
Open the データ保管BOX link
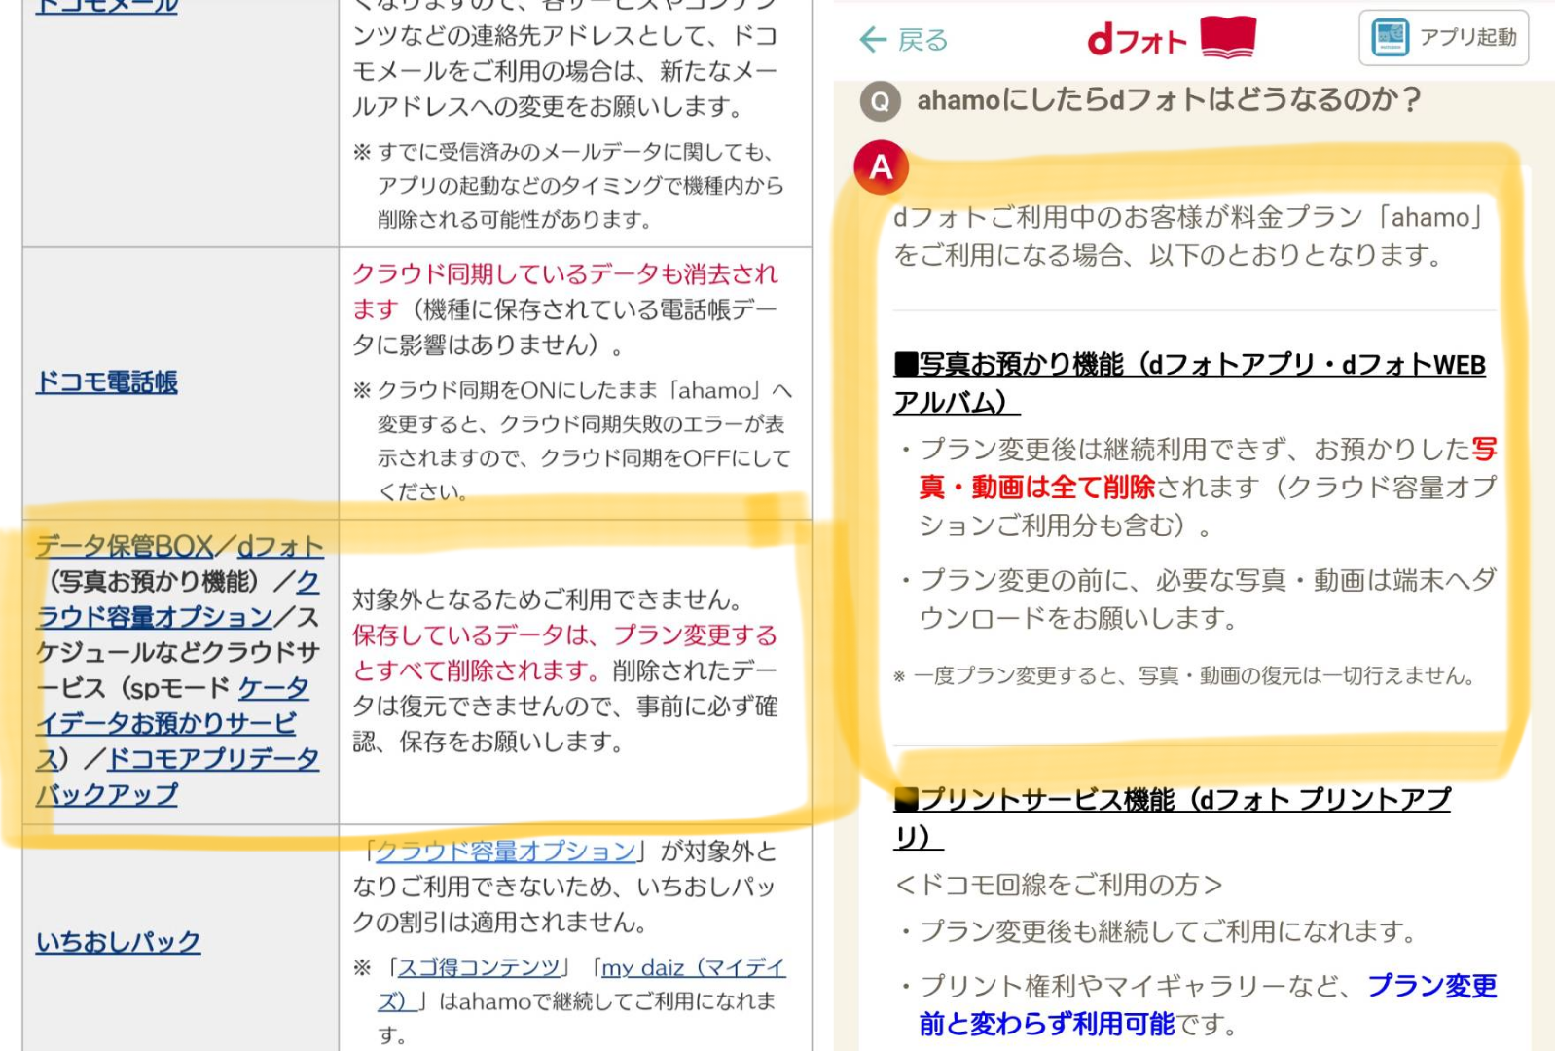(x=125, y=546)
